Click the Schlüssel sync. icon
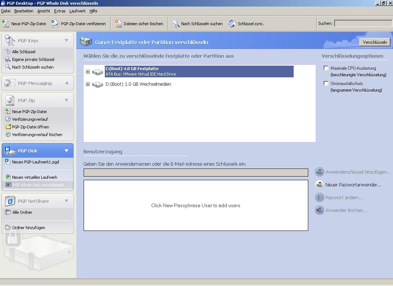This screenshot has width=393, height=286. (232, 24)
